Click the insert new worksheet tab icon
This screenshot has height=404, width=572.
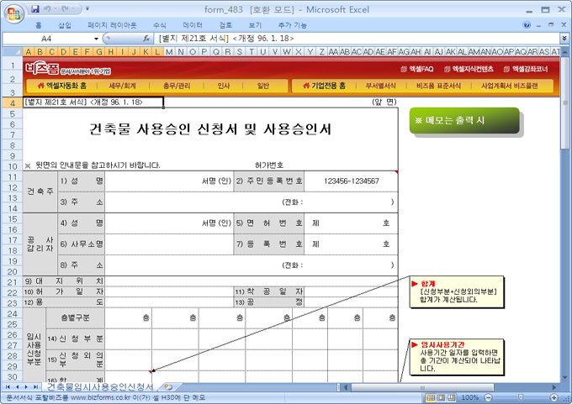tap(167, 387)
